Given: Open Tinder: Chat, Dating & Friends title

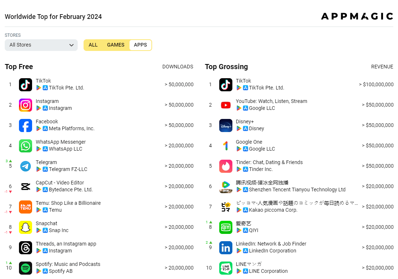Looking at the screenshot, I should click(269, 162).
